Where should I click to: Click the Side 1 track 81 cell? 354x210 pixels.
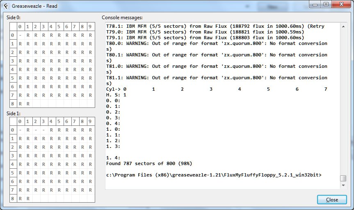[28, 199]
